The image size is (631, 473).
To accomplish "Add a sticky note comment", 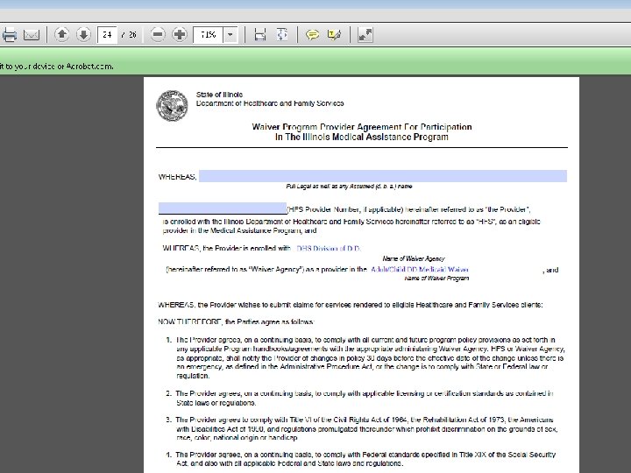I will click(312, 34).
